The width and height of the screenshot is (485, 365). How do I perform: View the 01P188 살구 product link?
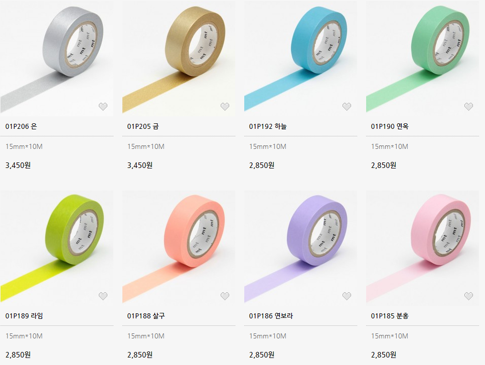(x=146, y=316)
